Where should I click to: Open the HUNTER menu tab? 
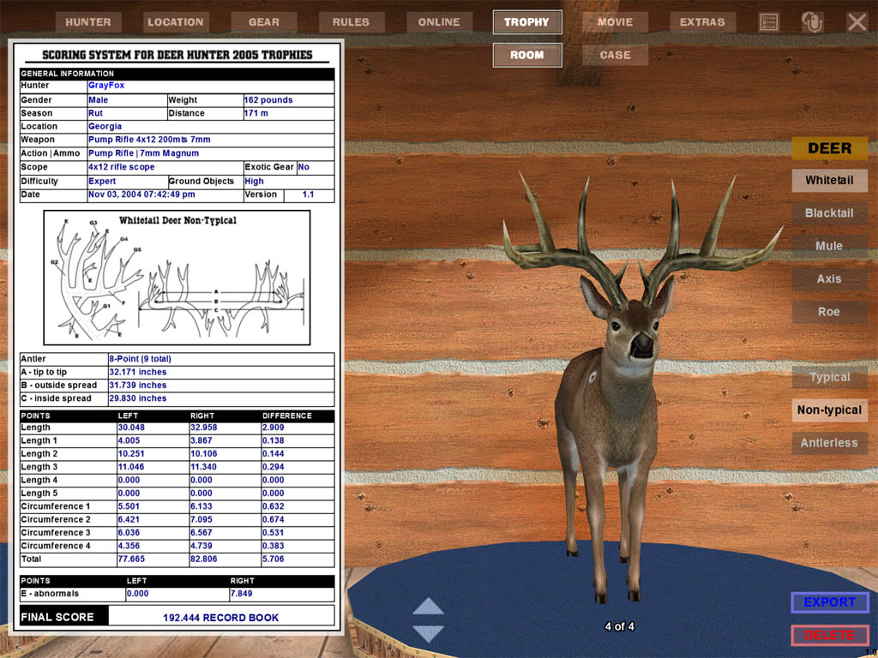88,22
